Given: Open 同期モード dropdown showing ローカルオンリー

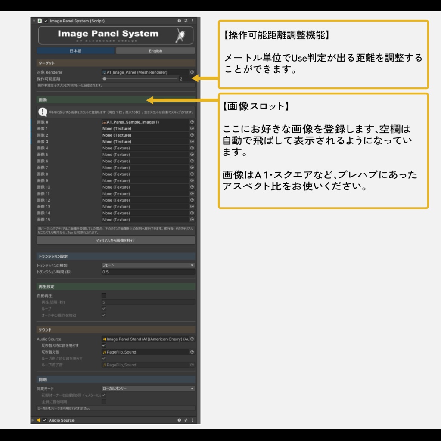Looking at the screenshot, I should coord(148,388).
